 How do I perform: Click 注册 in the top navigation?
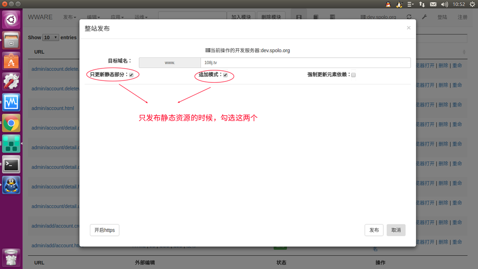click(462, 17)
